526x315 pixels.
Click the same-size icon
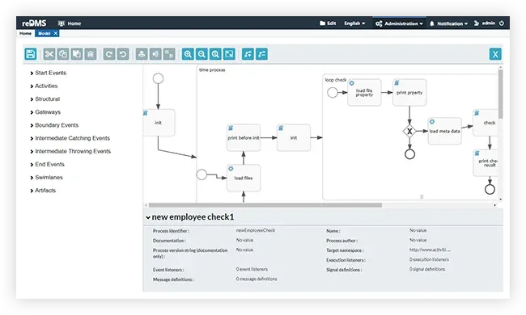(x=169, y=54)
